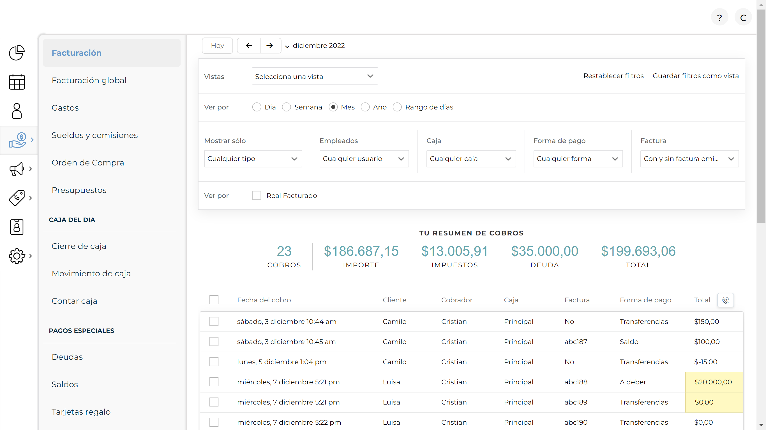Viewport: 766px width, 430px height.
Task: Check the row lunes 5 diciembre 1:04 pm
Action: click(x=214, y=362)
